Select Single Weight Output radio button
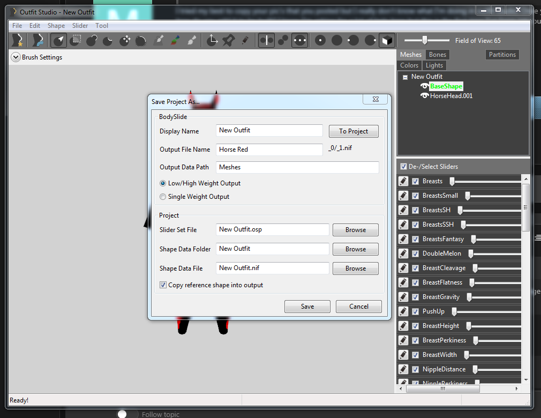 163,197
